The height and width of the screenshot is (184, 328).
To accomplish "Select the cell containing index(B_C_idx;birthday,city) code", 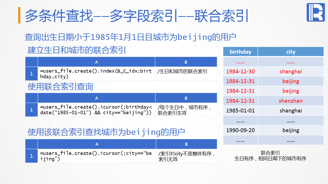I will (x=96, y=74).
